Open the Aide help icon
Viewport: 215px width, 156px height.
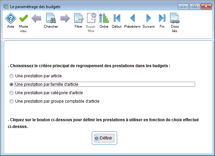point(11,18)
